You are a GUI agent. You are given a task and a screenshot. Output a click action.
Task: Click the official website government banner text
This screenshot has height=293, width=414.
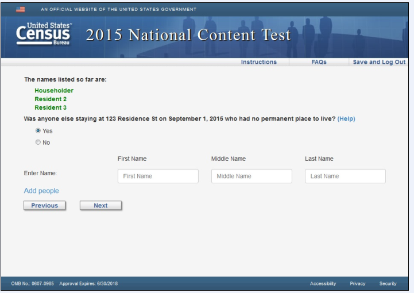coord(118,9)
